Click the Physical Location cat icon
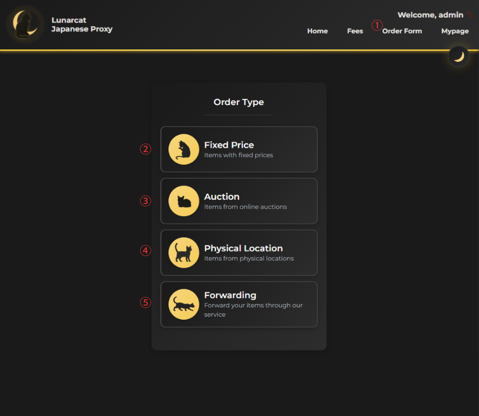This screenshot has width=479, height=416. point(183,253)
